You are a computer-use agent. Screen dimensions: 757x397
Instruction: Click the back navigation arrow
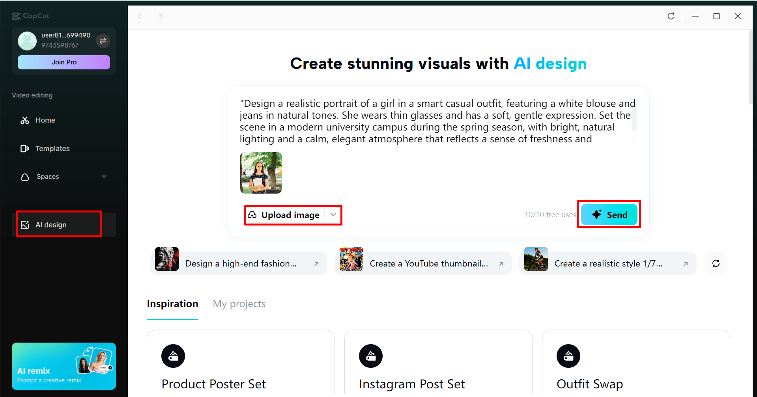coord(140,16)
